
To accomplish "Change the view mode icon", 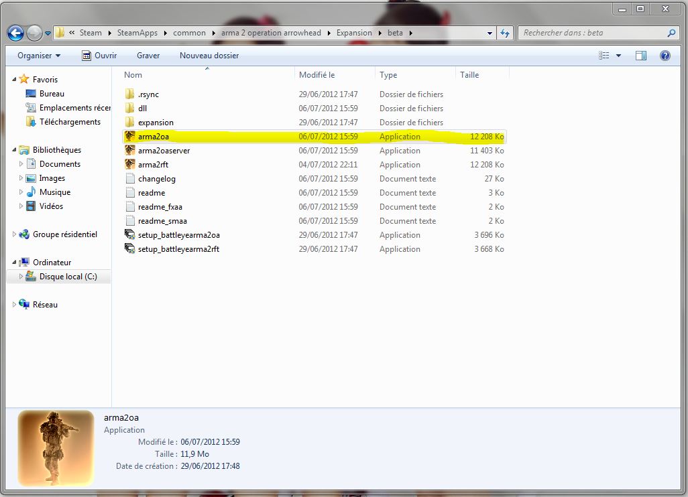I will [x=604, y=56].
